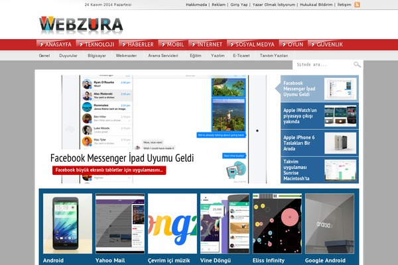Click the Google Android TV thumbnail

[x=330, y=223]
